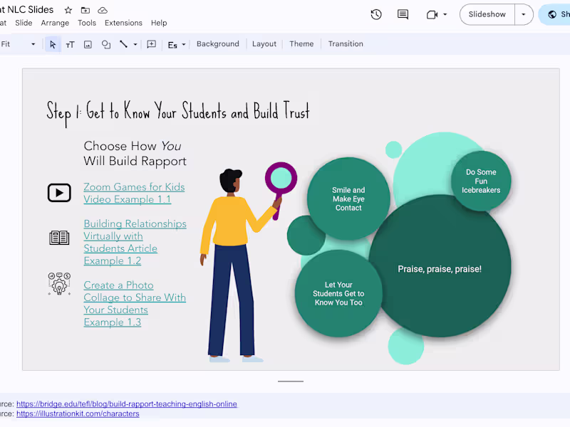The width and height of the screenshot is (570, 427).
Task: Open the Help menu
Action: coord(159,23)
